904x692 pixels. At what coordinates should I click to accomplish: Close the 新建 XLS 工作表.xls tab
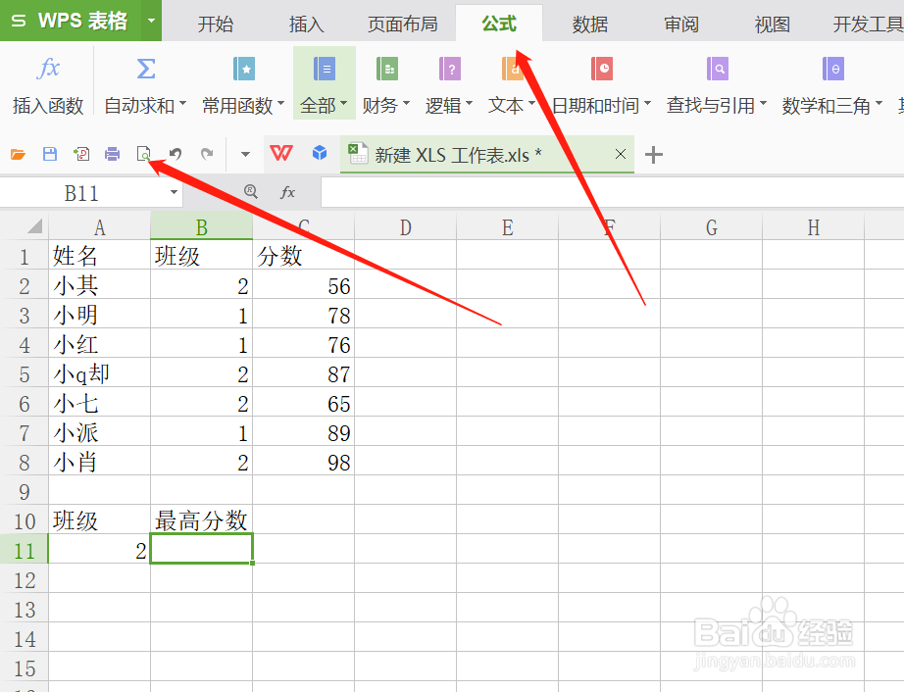[621, 154]
